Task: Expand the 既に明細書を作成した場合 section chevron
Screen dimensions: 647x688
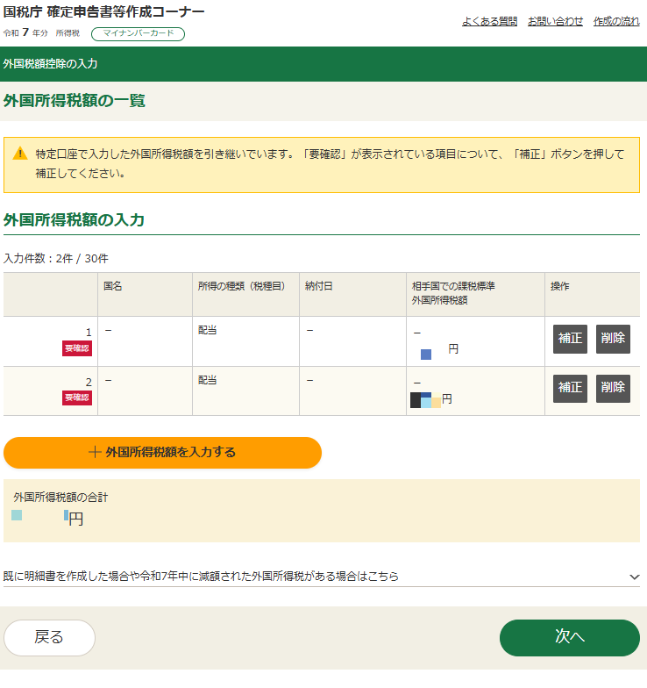Action: [634, 577]
